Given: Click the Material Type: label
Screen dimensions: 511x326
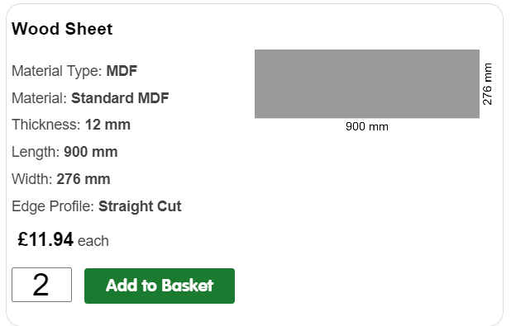Looking at the screenshot, I should (x=57, y=71).
